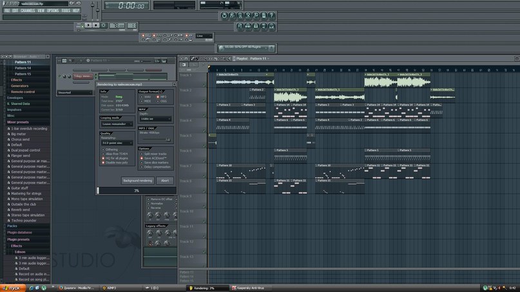Open the Pattern 11 selector in channel window

[x=99, y=60]
